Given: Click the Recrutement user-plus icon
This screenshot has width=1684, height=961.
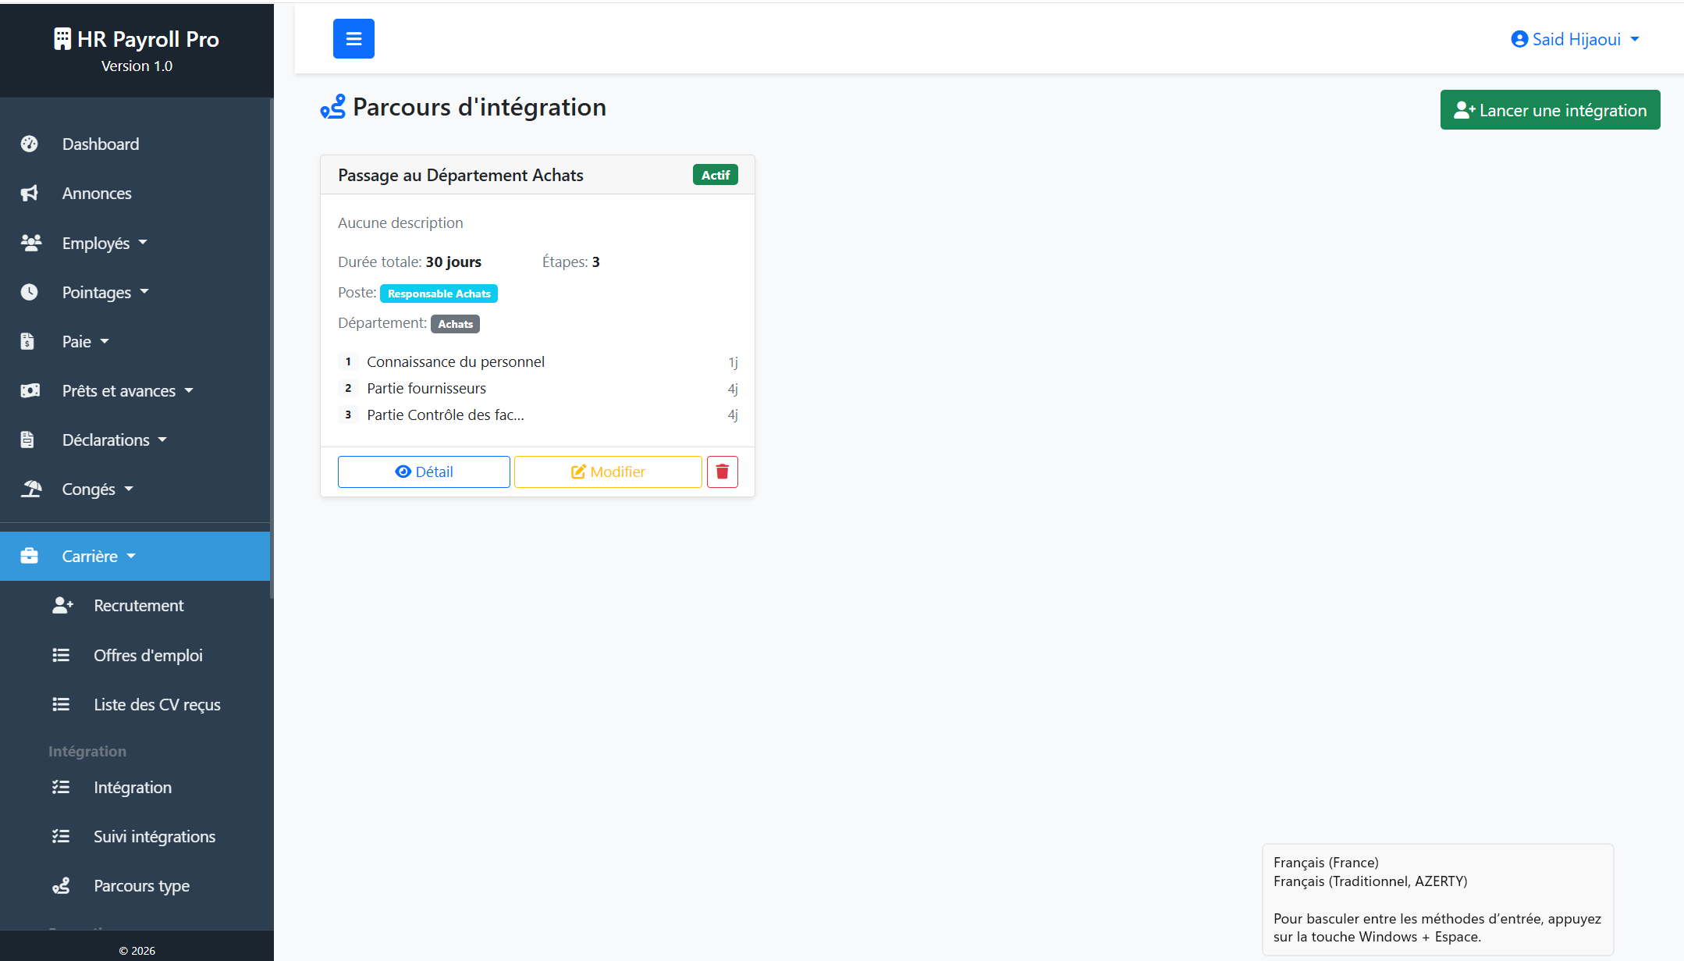Looking at the screenshot, I should tap(62, 605).
